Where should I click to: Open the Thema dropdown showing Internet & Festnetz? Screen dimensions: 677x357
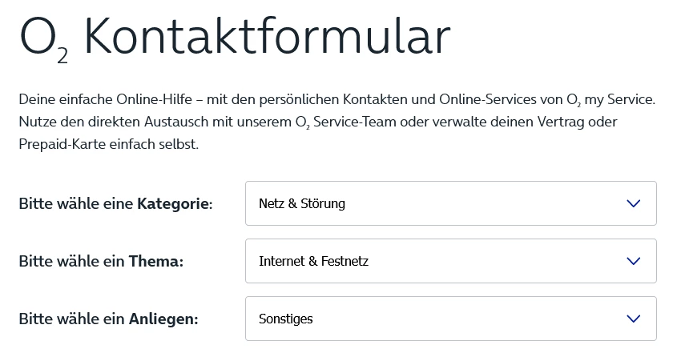click(x=450, y=261)
